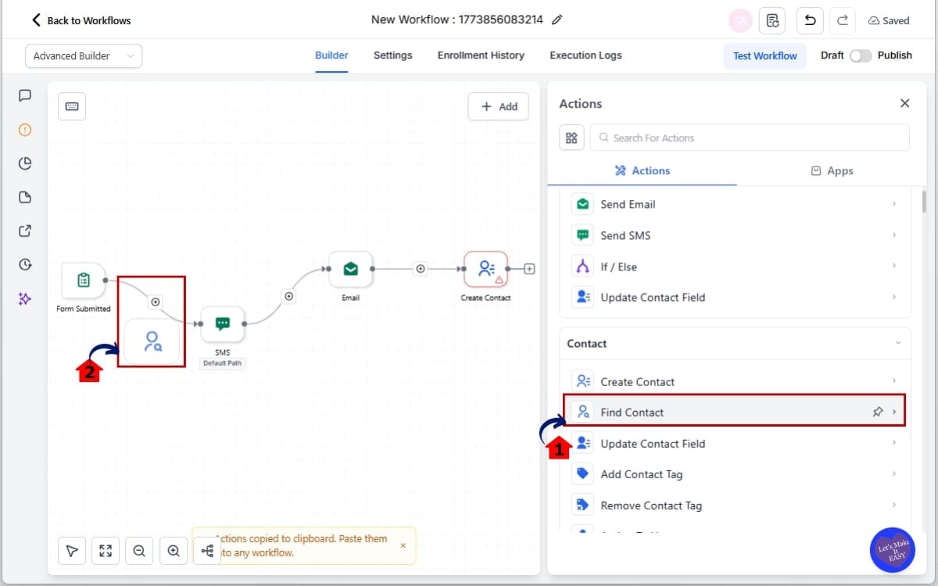Image resolution: width=938 pixels, height=586 pixels.
Task: Collapse the Contact section
Action: click(x=898, y=344)
